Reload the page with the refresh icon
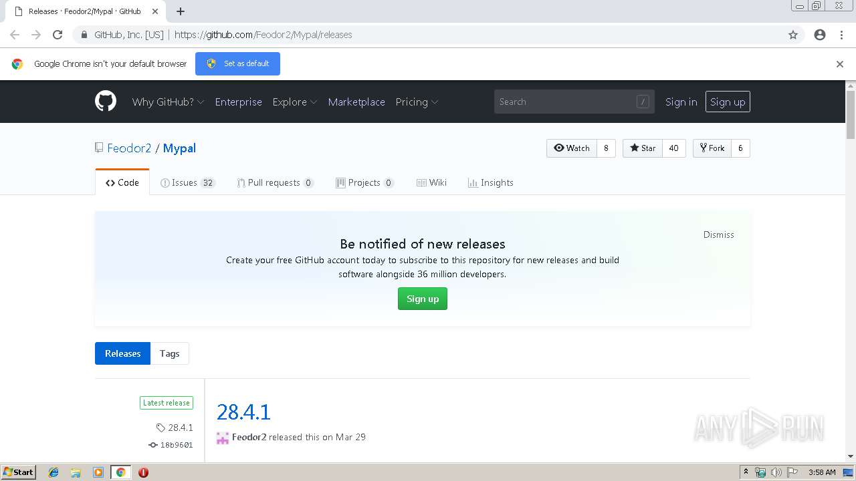 click(x=58, y=35)
